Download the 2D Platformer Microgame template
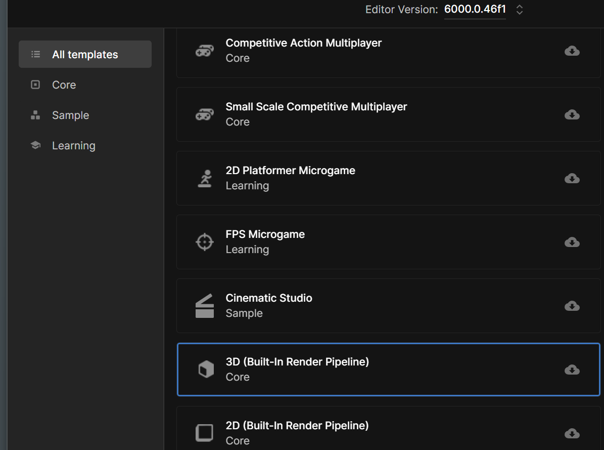604x450 pixels. pyautogui.click(x=572, y=178)
